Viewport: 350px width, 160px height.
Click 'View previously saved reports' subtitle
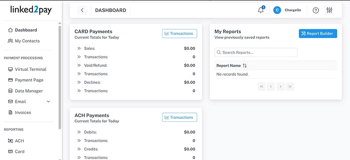click(242, 37)
